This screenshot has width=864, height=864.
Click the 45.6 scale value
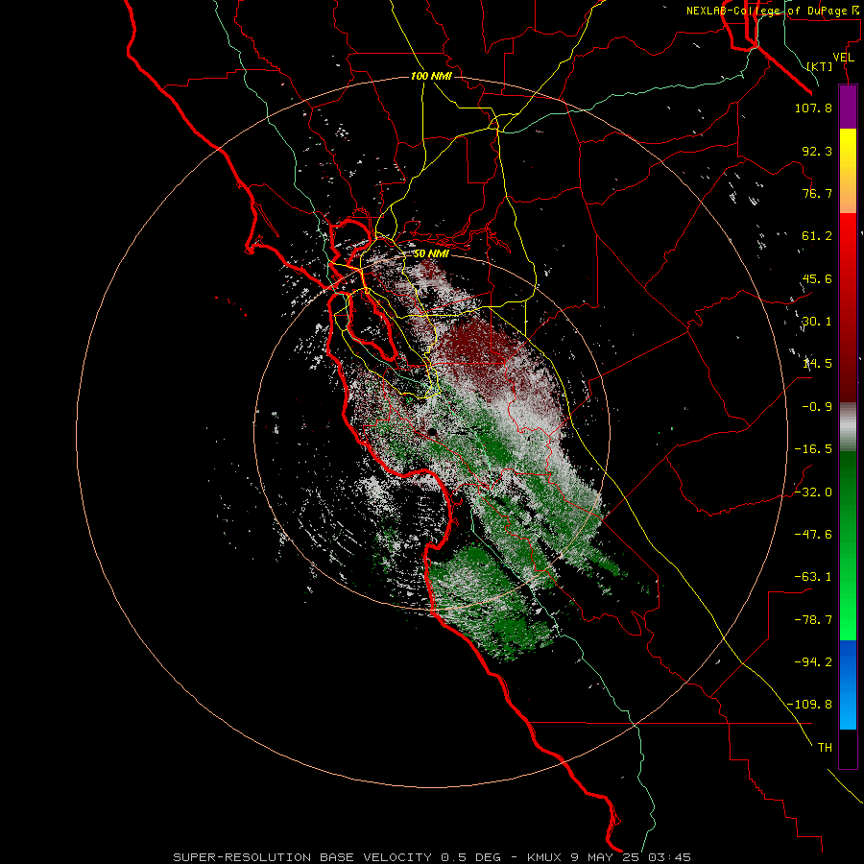(817, 278)
